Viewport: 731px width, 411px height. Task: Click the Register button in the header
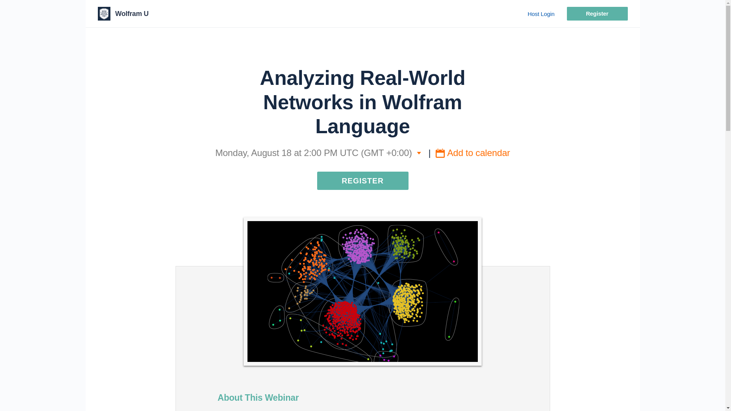click(597, 14)
